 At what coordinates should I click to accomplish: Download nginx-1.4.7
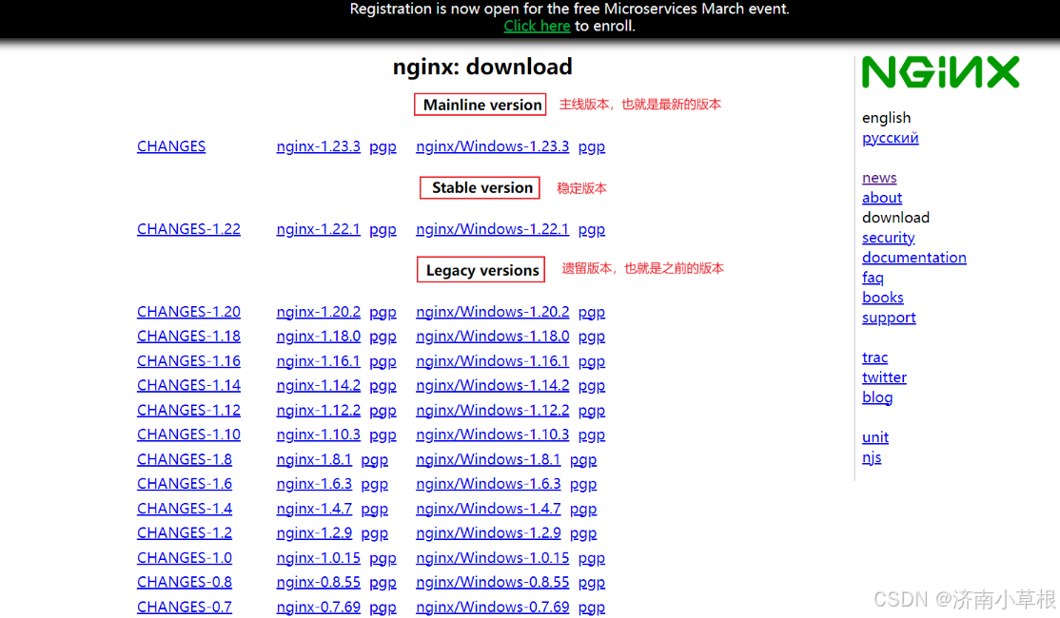314,510
